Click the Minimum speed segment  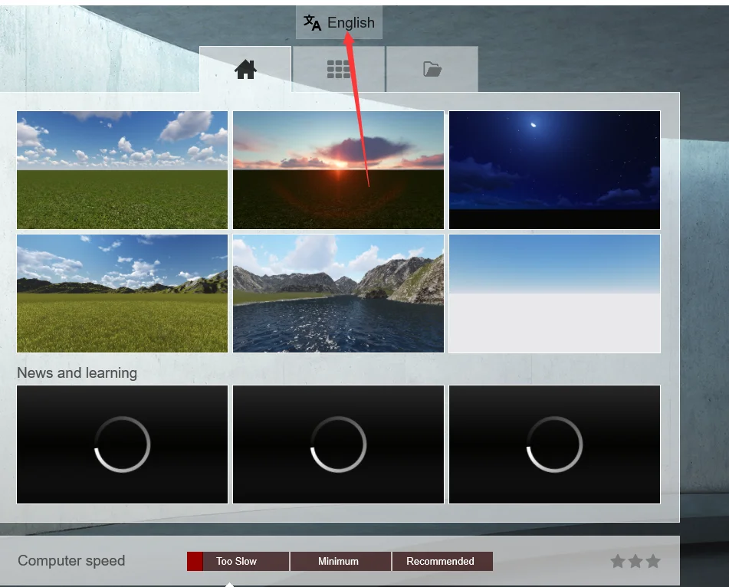coord(340,562)
